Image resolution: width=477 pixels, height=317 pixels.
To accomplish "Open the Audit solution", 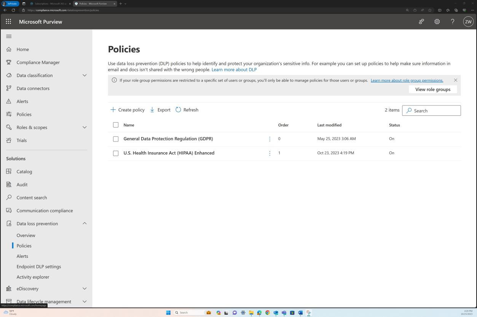I will (22, 184).
